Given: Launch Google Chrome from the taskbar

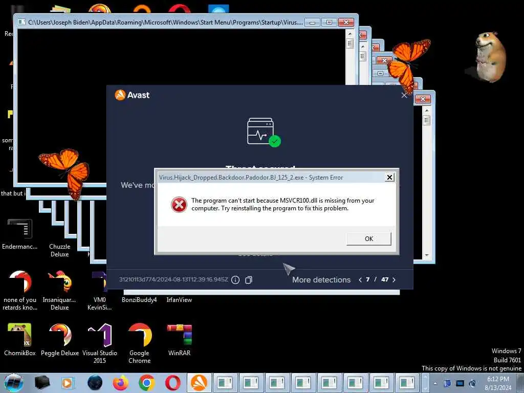Looking at the screenshot, I should (147, 383).
